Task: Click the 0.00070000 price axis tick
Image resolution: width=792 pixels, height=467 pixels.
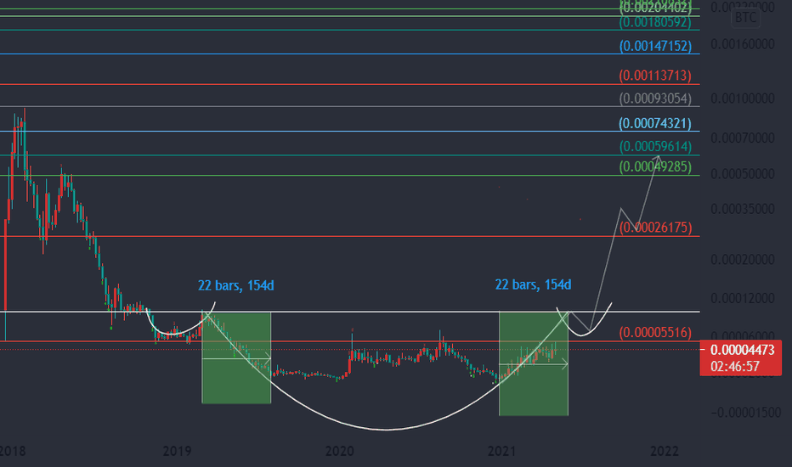Action: click(x=743, y=138)
